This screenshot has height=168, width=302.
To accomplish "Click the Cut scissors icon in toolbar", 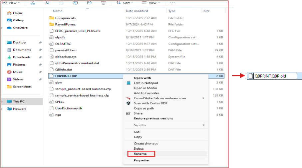I will pyautogui.click(x=33, y=3).
